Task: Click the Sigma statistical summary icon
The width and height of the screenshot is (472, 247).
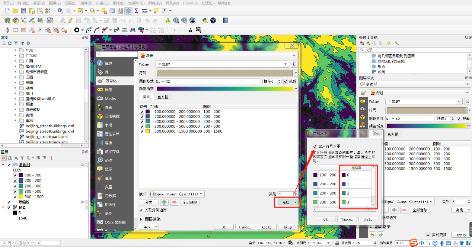Action: [137, 11]
